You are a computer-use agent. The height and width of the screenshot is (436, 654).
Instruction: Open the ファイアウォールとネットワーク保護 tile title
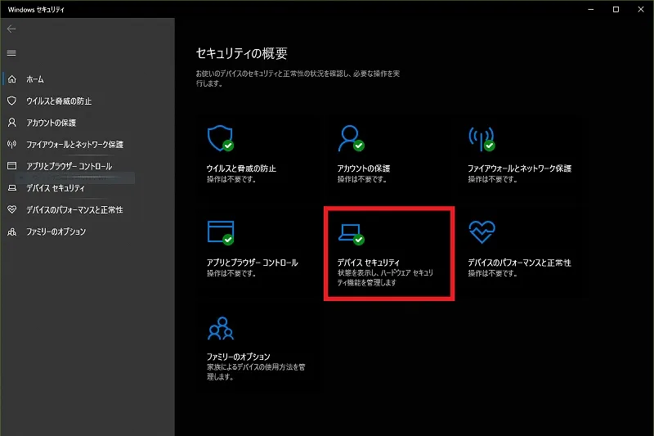[520, 169]
